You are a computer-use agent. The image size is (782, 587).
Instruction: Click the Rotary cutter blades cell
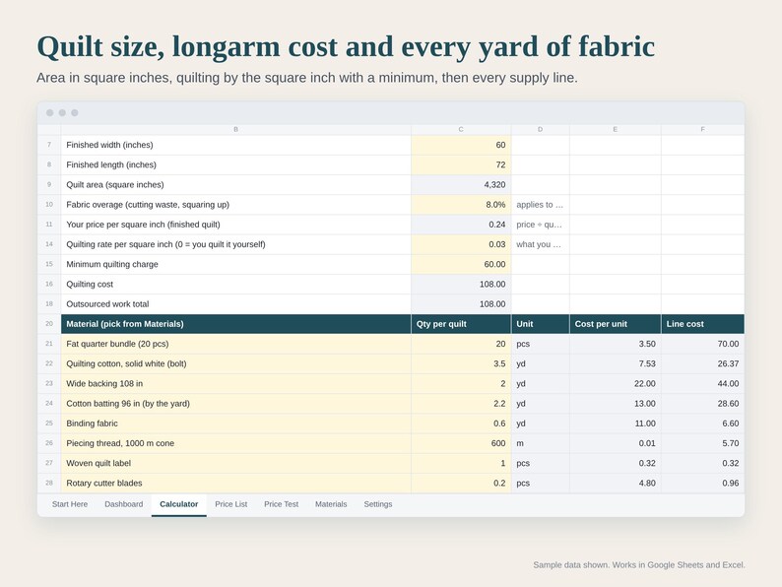236,484
